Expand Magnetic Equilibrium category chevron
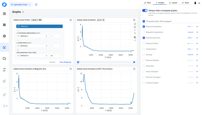The height and width of the screenshot is (115, 202). pos(197,32)
